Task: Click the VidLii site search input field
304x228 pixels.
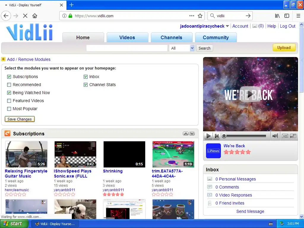Action: click(127, 48)
